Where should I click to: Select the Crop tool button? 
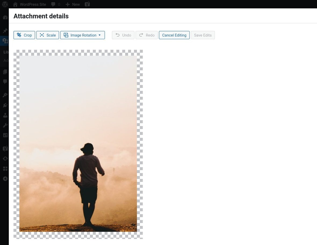tap(24, 35)
